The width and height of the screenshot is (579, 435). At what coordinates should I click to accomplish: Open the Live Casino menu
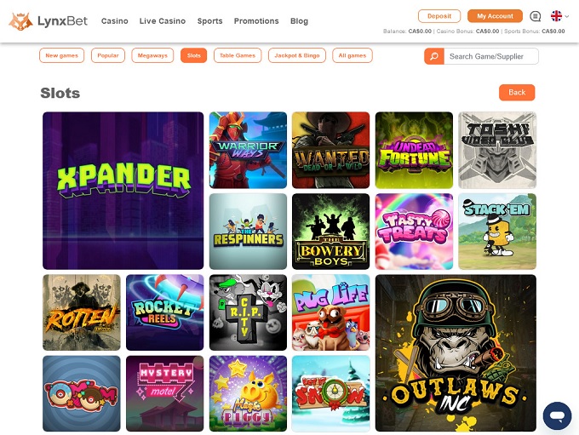point(163,21)
